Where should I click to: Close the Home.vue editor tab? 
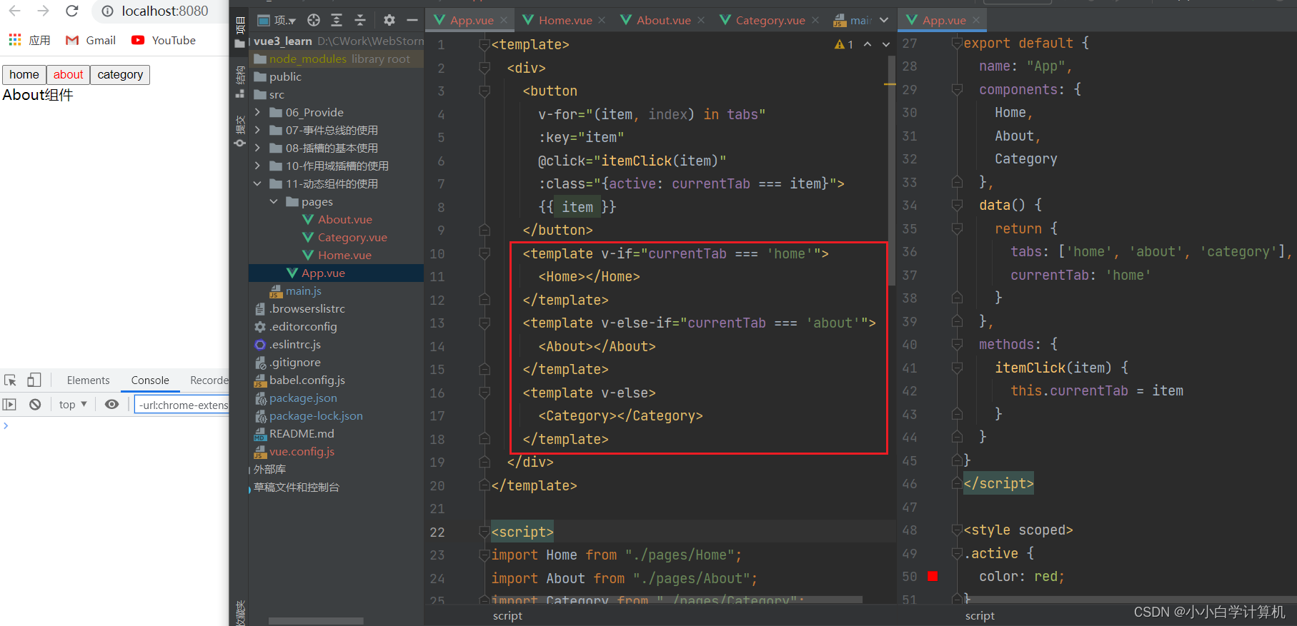602,20
